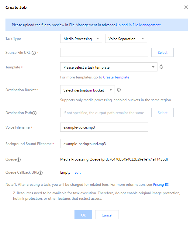Edit the Queue Callback URL

[78, 172]
